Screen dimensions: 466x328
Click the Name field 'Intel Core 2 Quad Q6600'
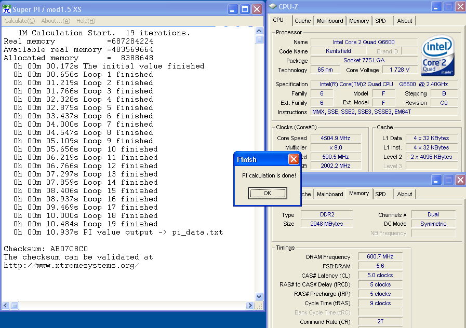click(x=364, y=42)
